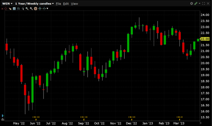The height and width of the screenshot is (126, 212).
Task: Select the trendline drawing tool with cursor
Action: (23, 8)
